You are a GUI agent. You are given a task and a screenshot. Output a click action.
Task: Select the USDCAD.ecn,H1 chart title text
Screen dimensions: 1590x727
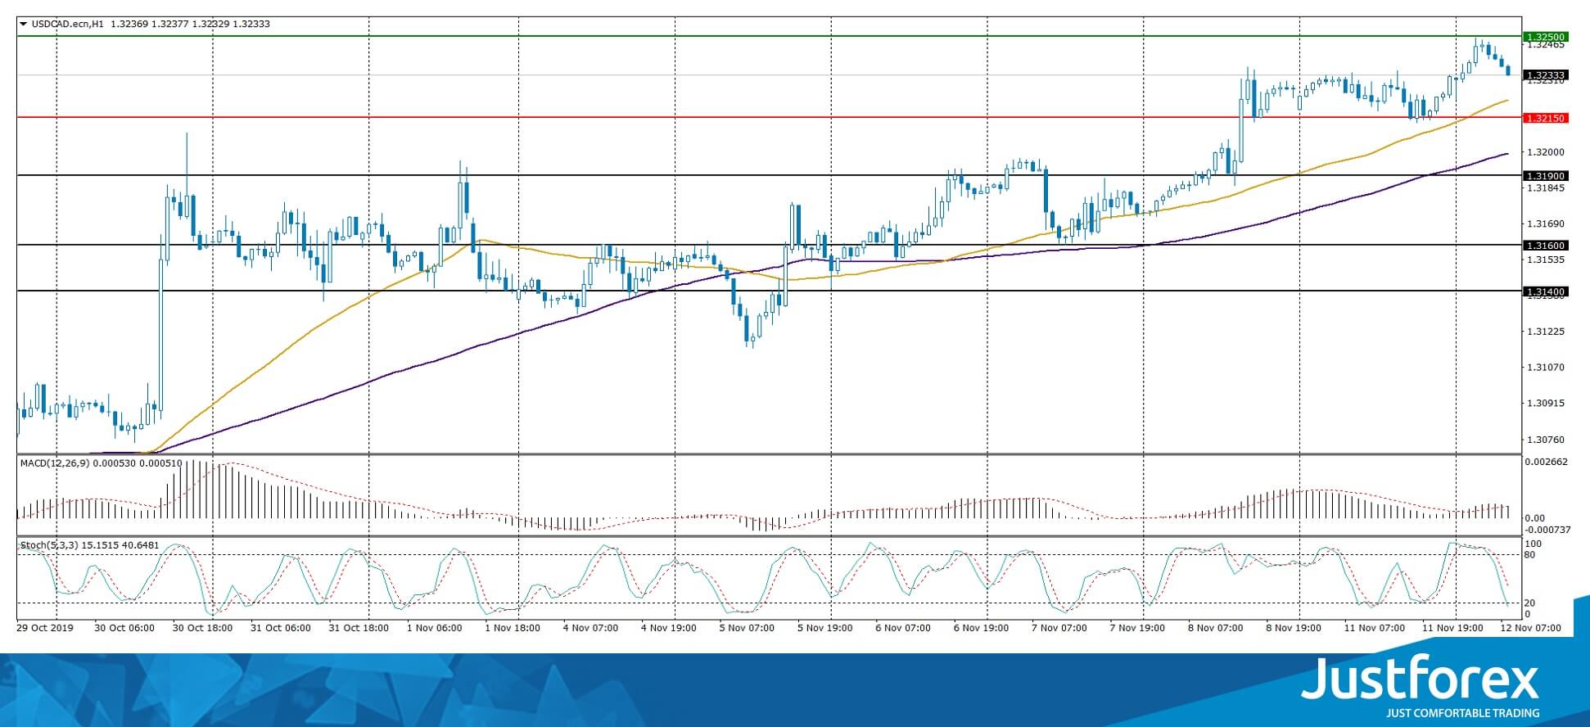tap(68, 25)
